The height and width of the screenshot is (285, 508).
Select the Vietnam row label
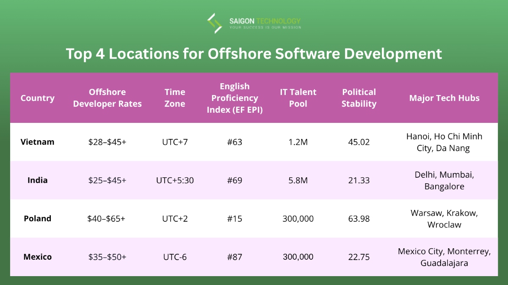tap(37, 142)
